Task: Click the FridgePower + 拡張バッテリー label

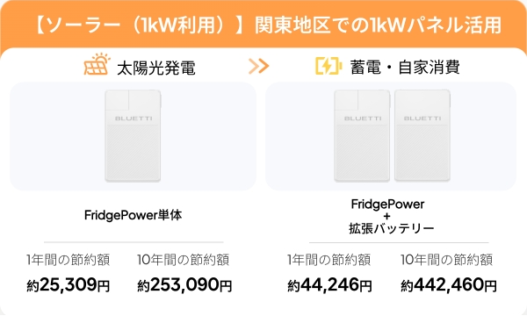Action: coord(391,216)
